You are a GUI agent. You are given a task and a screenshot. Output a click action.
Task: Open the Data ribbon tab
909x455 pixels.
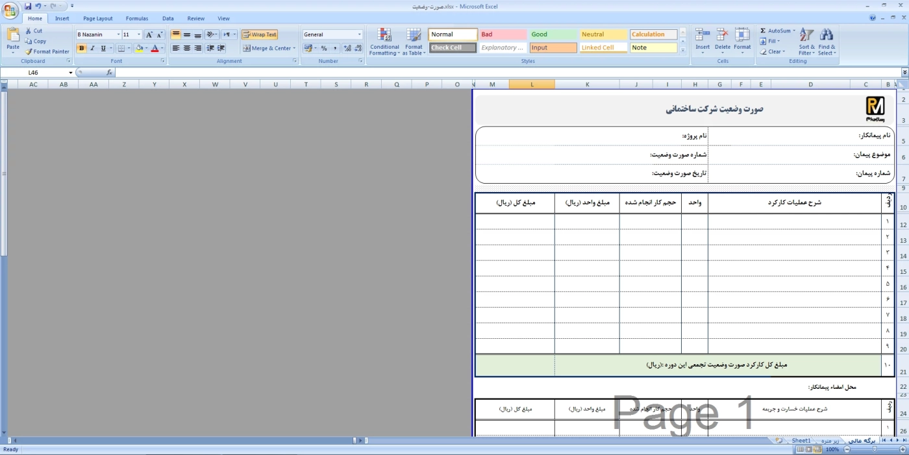point(168,19)
